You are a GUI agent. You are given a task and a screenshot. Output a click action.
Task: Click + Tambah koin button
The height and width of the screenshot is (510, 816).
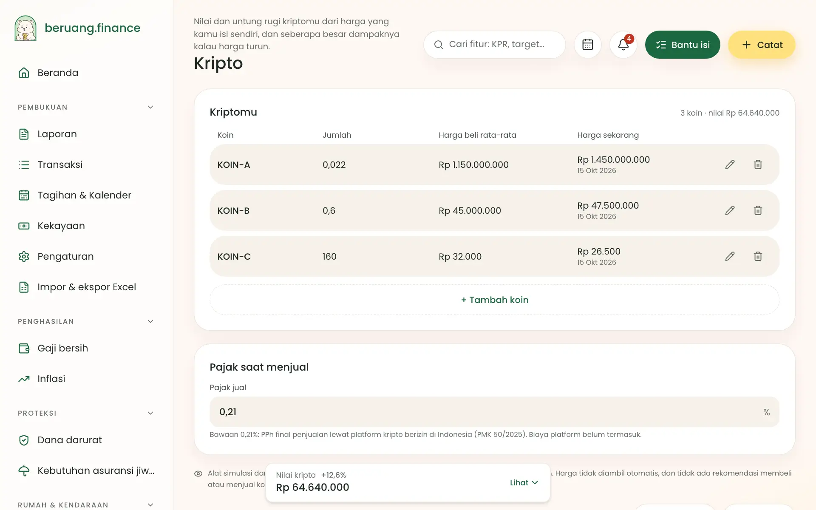[495, 300]
